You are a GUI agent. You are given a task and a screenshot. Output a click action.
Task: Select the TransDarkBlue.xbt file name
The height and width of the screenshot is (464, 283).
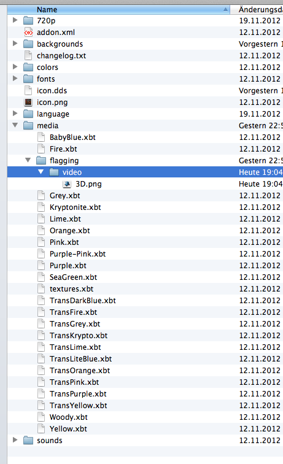[x=83, y=301]
